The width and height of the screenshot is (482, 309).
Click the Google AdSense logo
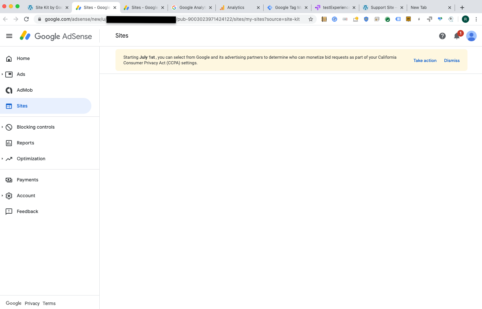[x=55, y=36]
